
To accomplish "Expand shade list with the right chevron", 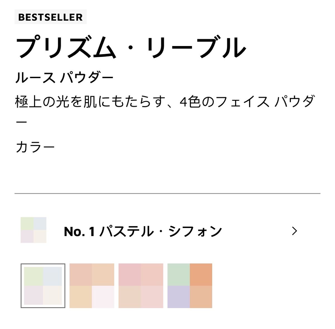I will coord(295,231).
